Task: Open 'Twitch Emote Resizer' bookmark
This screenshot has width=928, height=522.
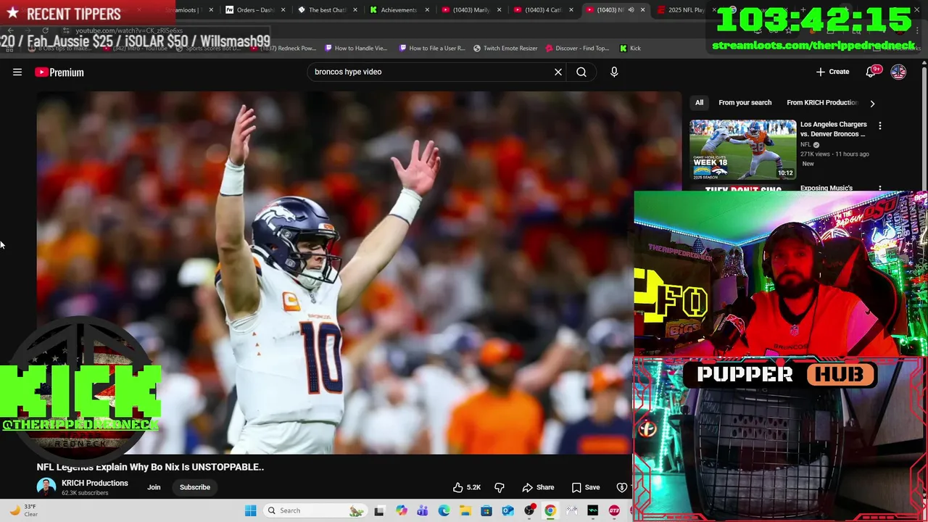Action: click(505, 48)
